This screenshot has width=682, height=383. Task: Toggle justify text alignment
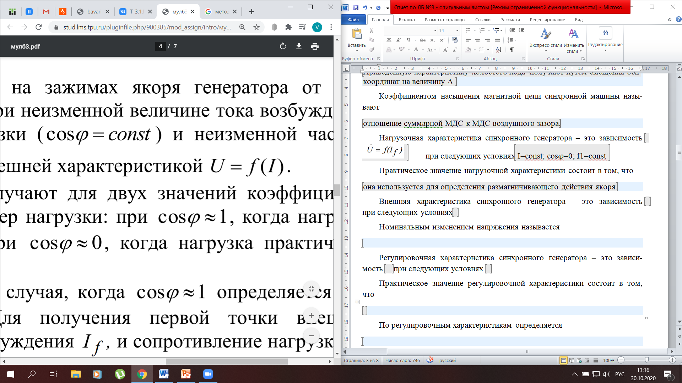coord(497,40)
